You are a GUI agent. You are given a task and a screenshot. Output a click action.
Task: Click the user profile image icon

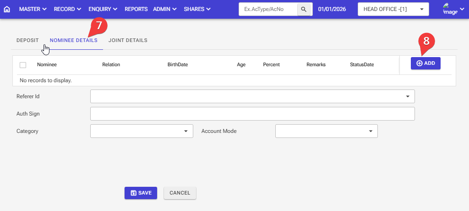point(450,9)
